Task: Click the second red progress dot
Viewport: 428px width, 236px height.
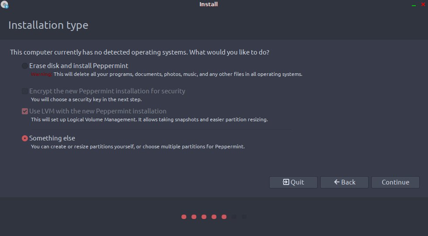Action: point(194,217)
